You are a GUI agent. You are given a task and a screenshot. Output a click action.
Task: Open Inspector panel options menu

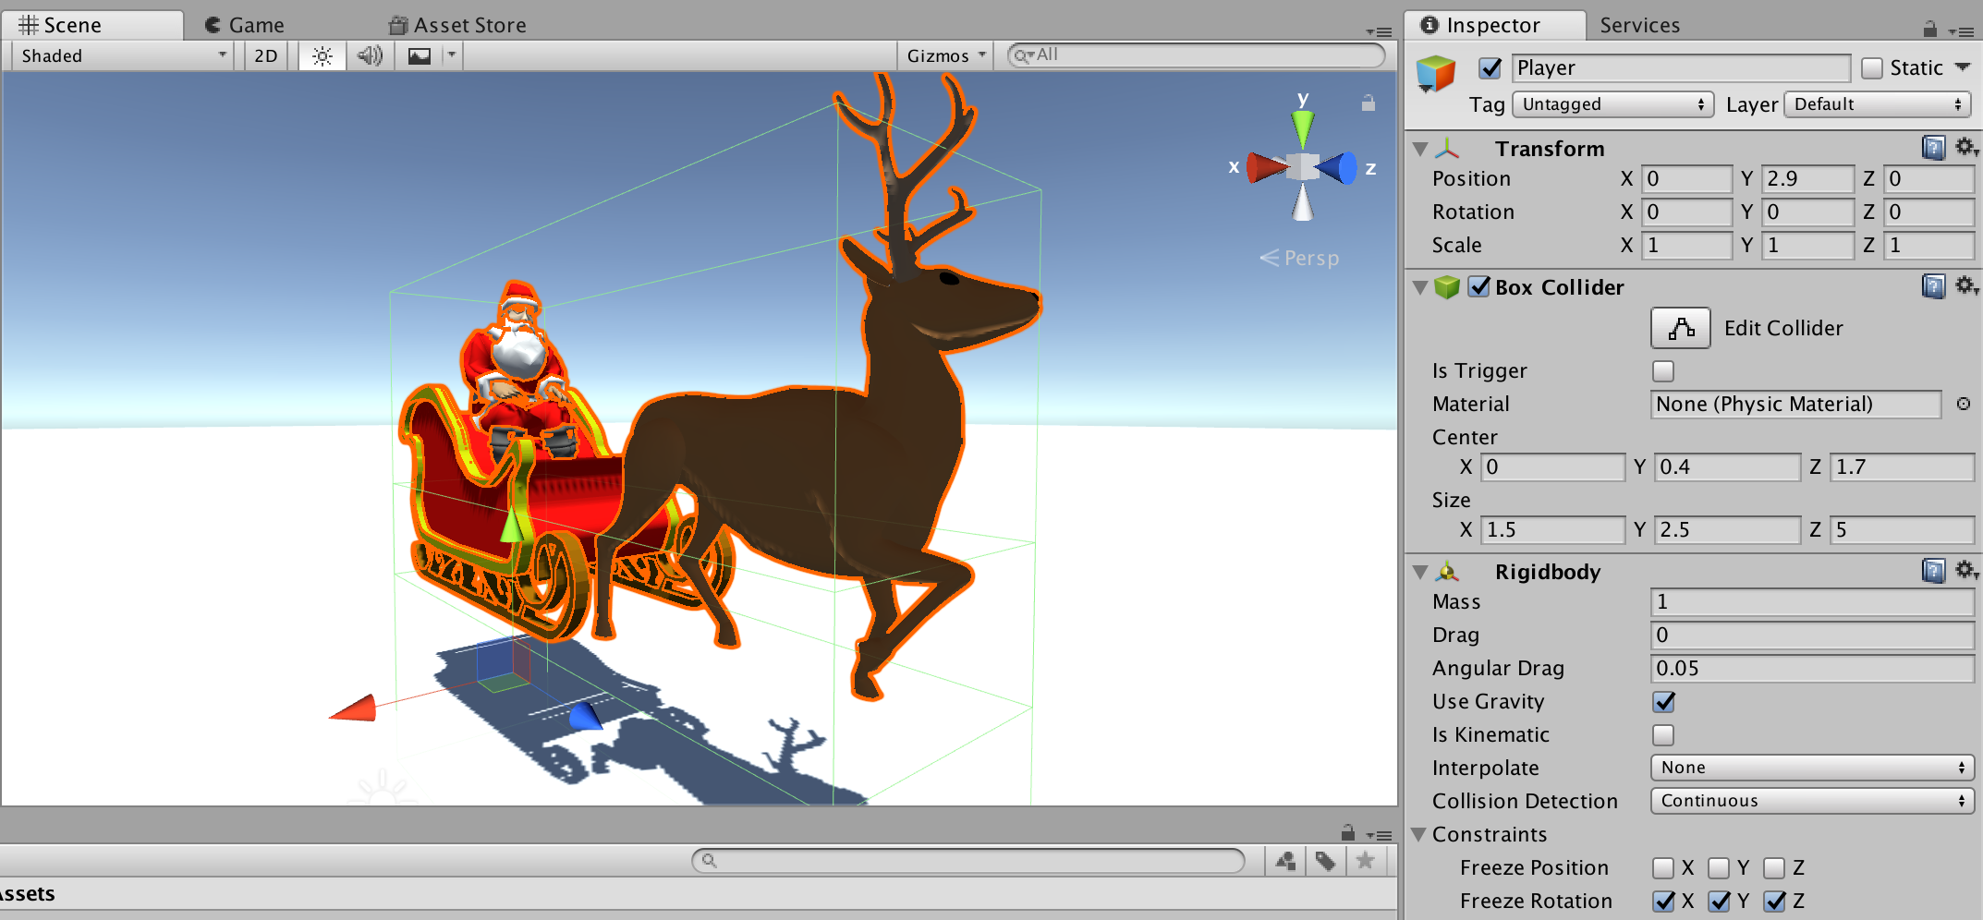(1961, 31)
